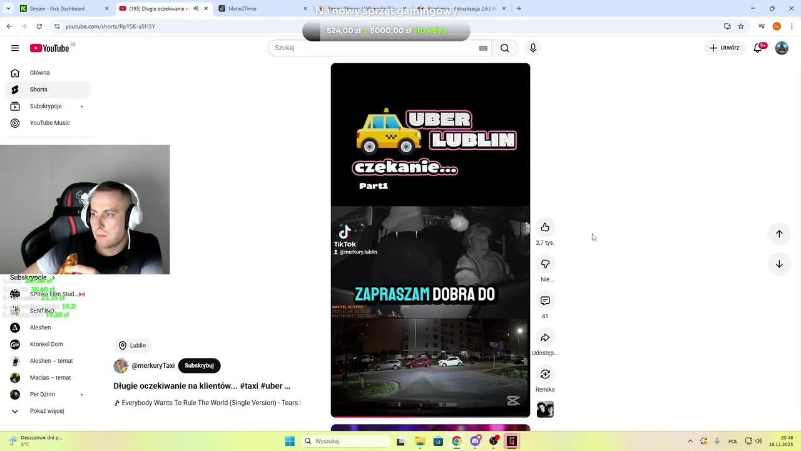Open Chrome three-dot menu

[792, 26]
